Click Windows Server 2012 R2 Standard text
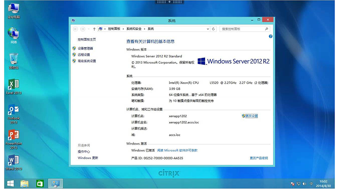This screenshot has width=339, height=189. (157, 56)
